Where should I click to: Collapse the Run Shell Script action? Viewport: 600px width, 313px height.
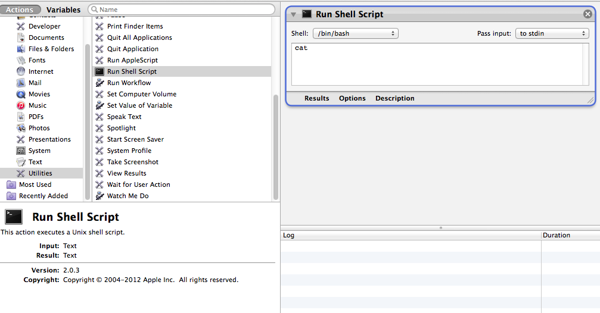[294, 14]
